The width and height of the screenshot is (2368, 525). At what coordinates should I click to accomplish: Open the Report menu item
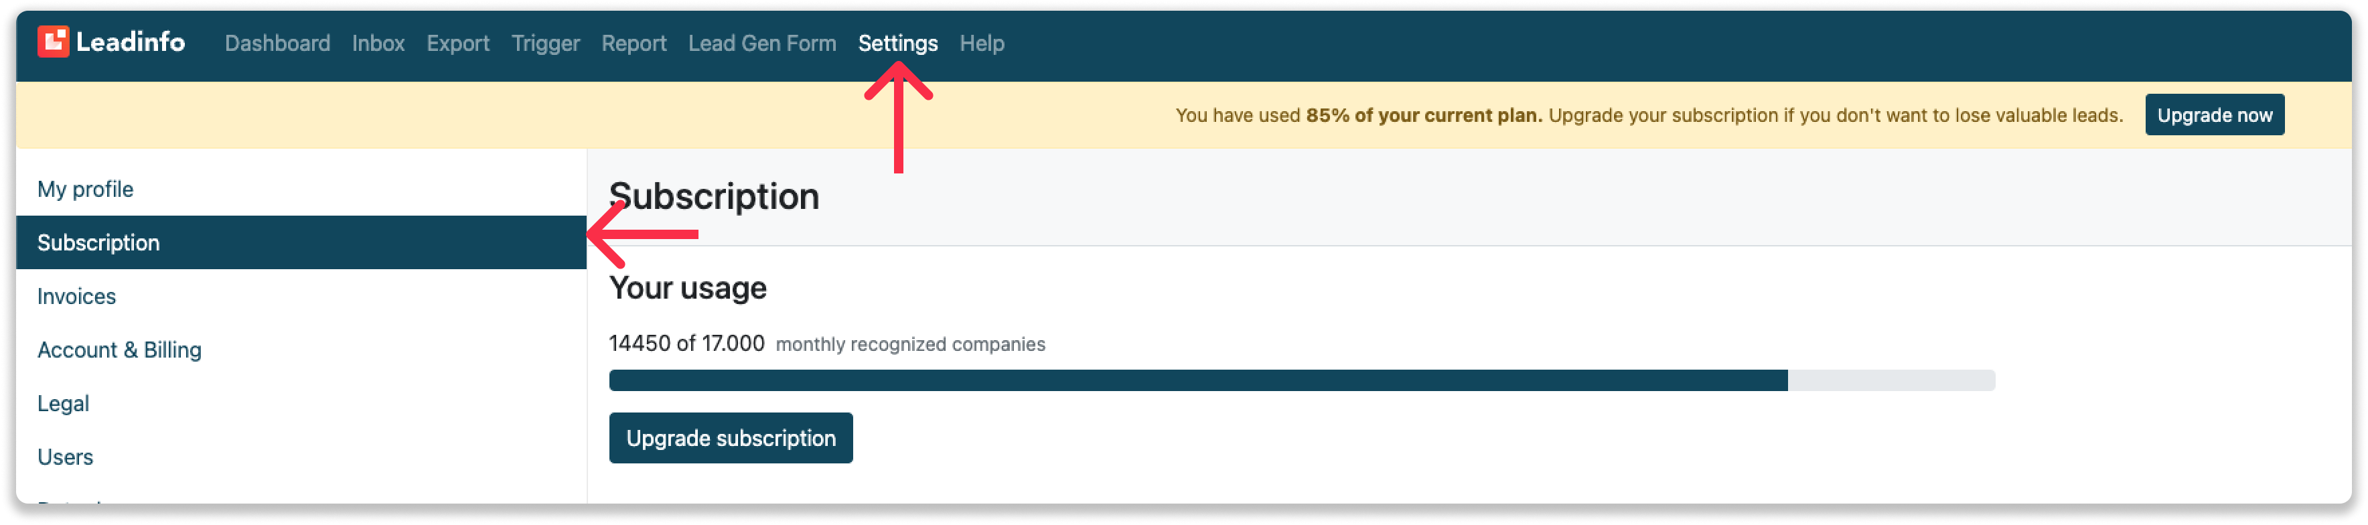(634, 44)
